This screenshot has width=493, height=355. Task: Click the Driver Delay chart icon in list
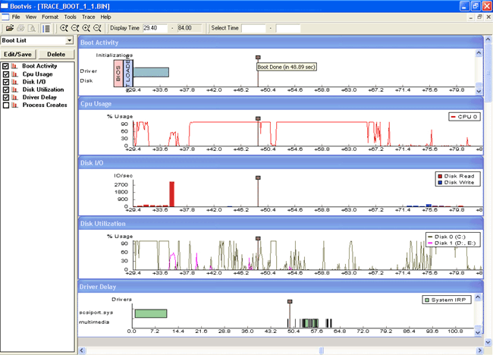pyautogui.click(x=14, y=97)
